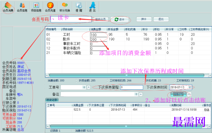Screen dimensions: 212x133
Task: Click the phone number 18971146361
Action: (x=26, y=83)
